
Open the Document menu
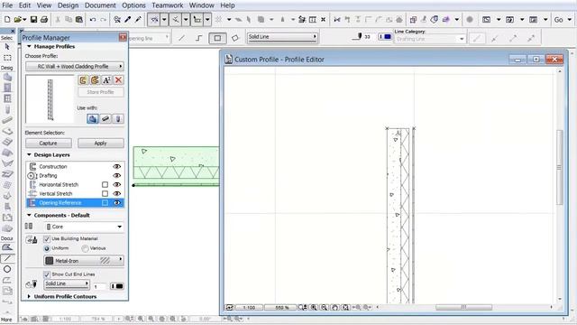point(100,5)
